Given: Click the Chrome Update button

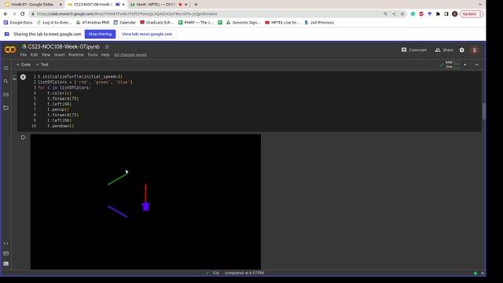Looking at the screenshot, I should [472, 14].
